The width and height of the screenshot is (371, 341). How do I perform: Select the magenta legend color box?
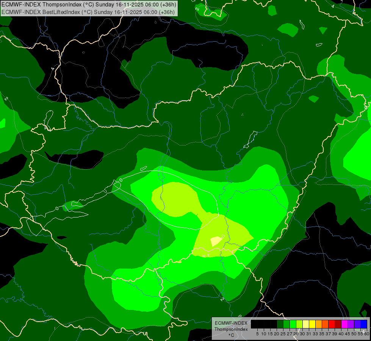(x=344, y=324)
